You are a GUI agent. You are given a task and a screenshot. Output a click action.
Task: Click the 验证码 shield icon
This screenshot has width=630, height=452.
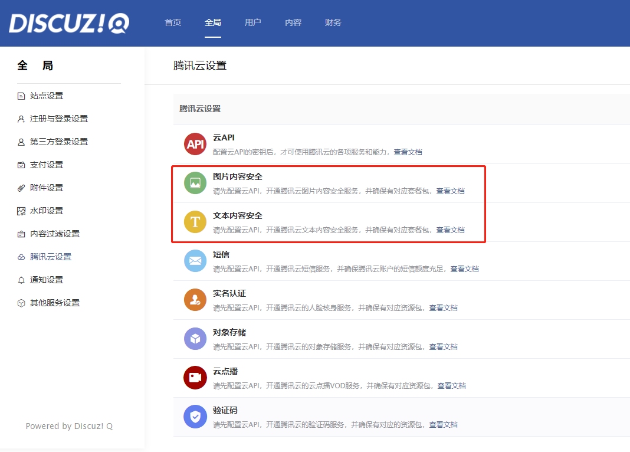coord(195,417)
